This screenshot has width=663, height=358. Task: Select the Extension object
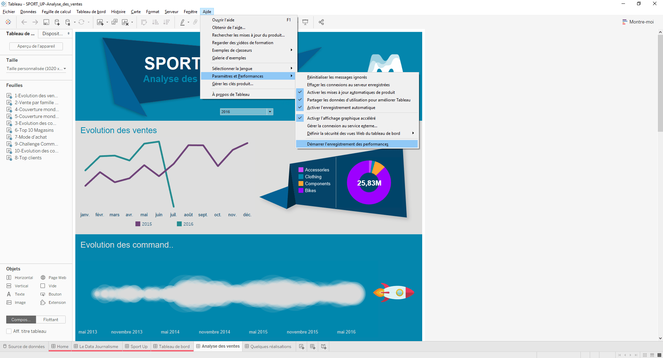pyautogui.click(x=53, y=302)
